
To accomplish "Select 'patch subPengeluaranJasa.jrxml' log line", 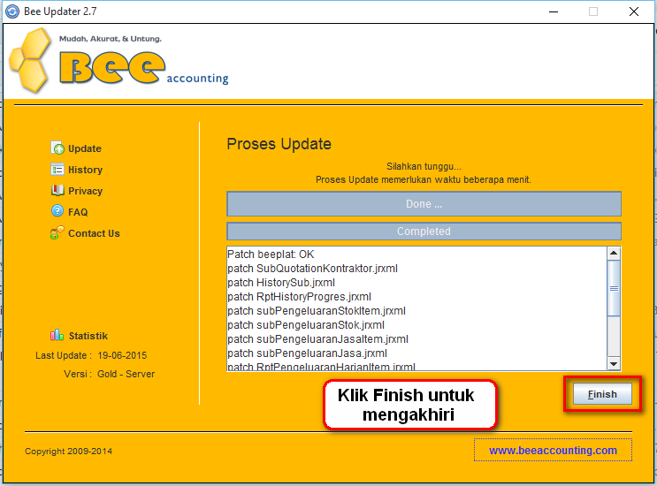I will (307, 353).
